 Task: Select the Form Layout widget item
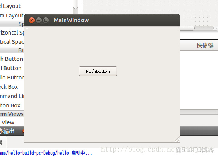12,16
